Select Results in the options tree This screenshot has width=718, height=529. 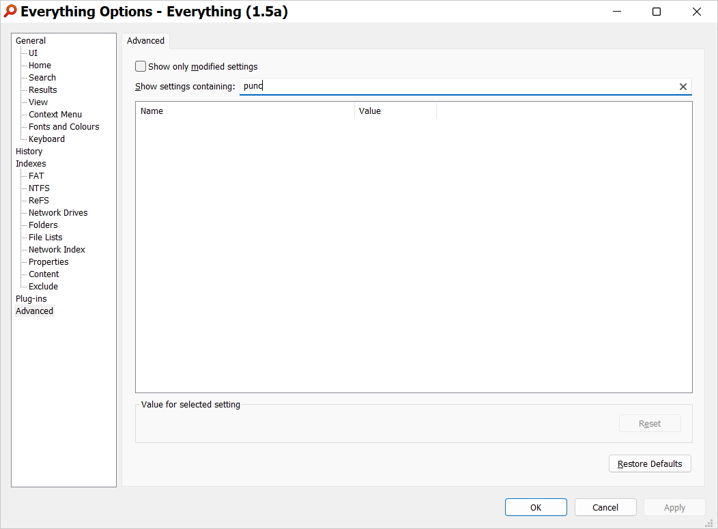(x=42, y=90)
